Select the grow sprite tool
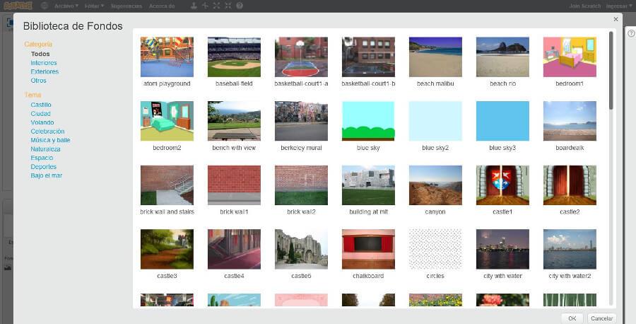Viewport: 636px width, 324px height. click(216, 6)
